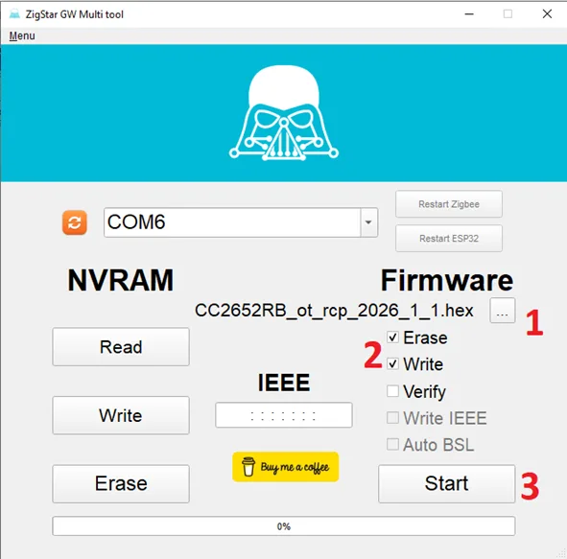
Task: Toggle the Write IEEE checkbox
Action: pos(392,418)
